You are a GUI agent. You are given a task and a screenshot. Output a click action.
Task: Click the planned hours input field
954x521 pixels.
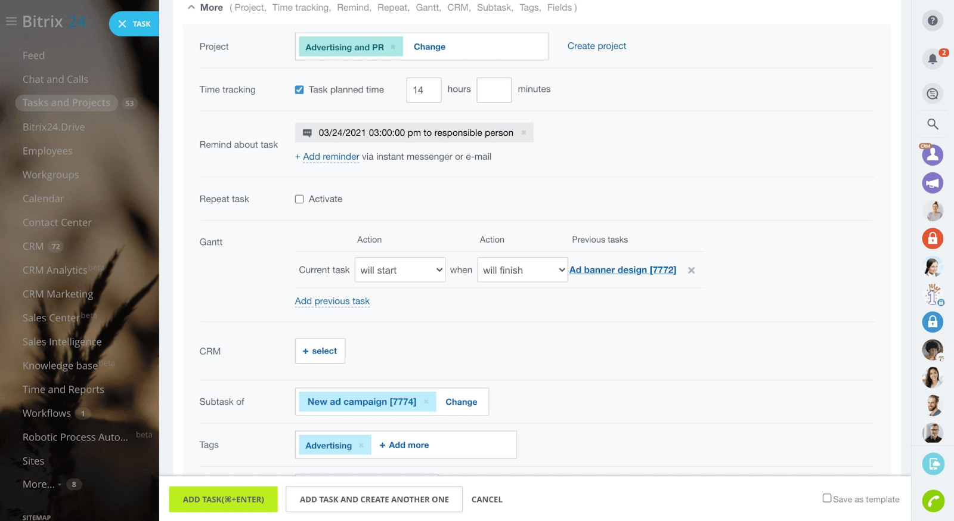(423, 90)
